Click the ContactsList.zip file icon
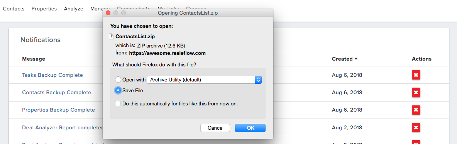 point(111,36)
